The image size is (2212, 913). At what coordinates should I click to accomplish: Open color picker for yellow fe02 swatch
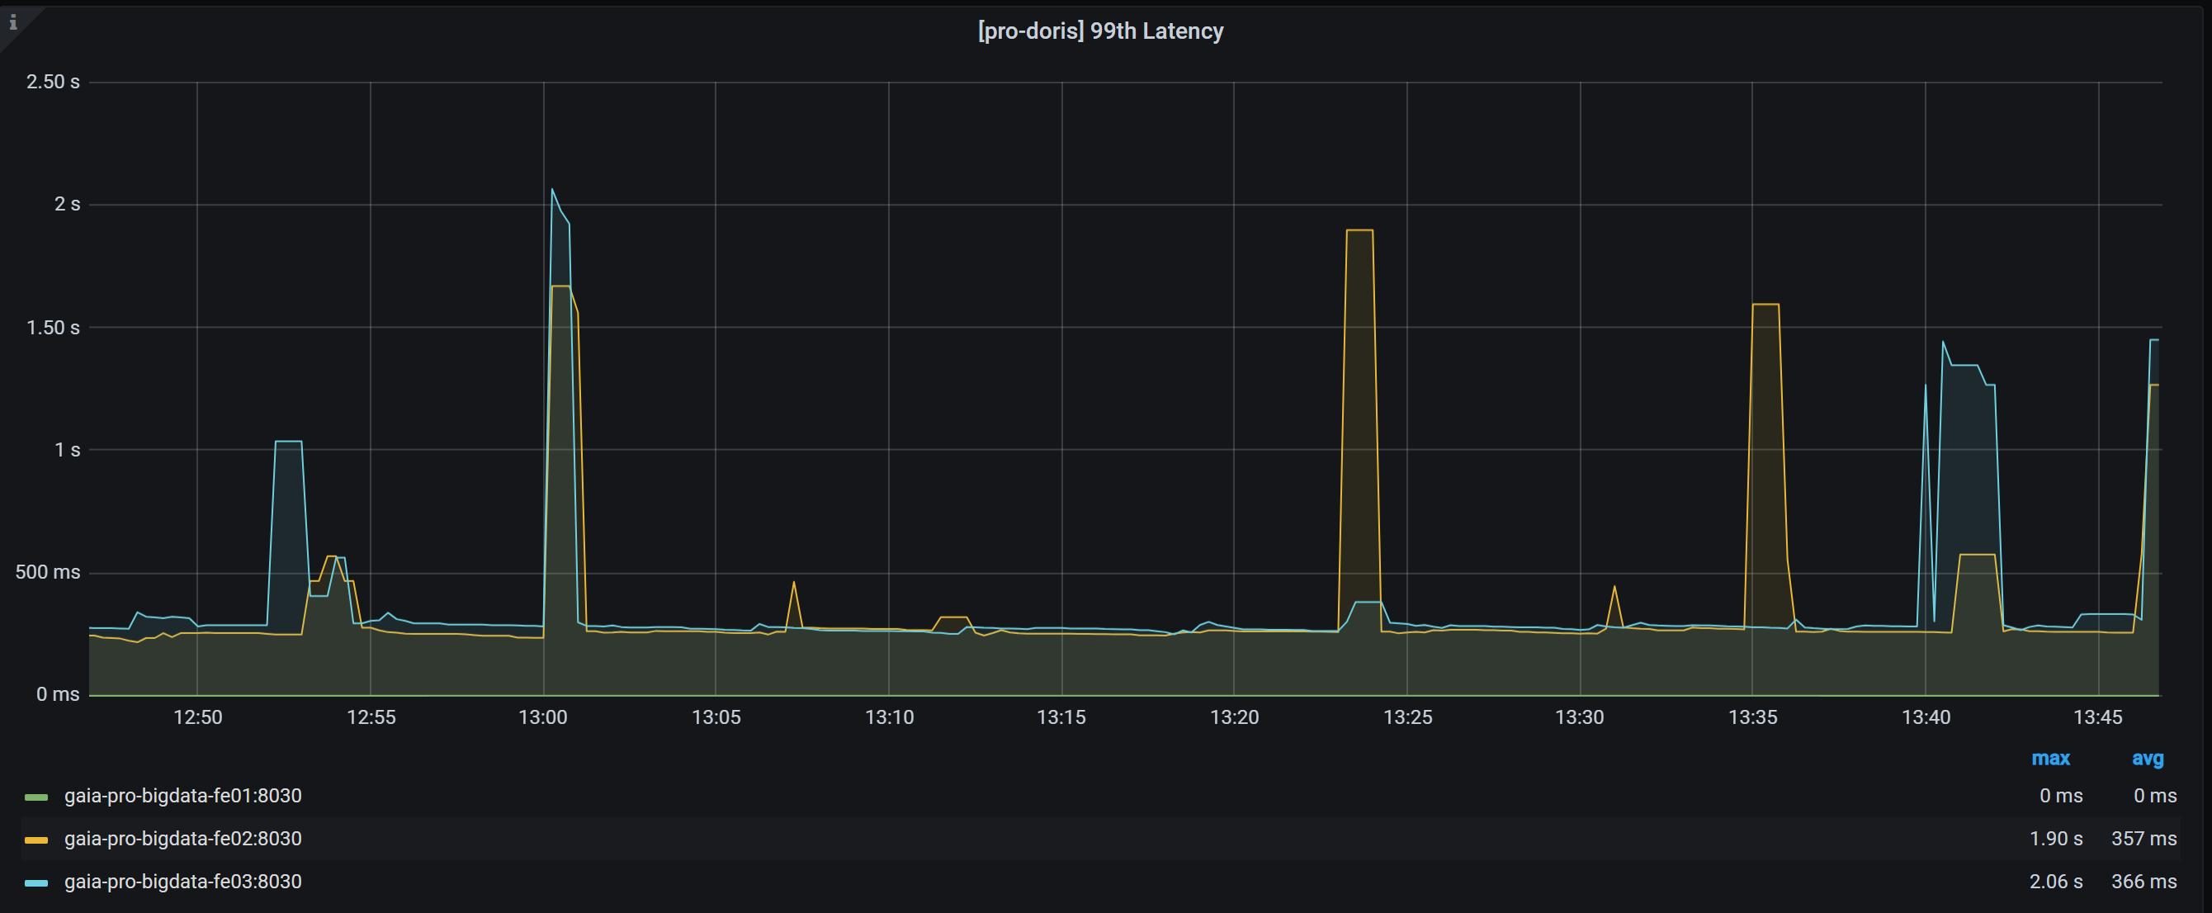[36, 840]
